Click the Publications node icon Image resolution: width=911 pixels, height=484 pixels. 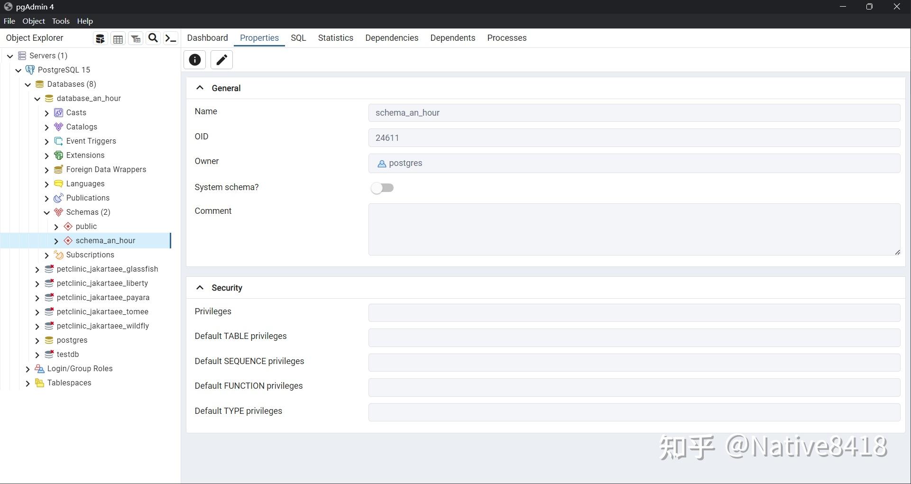point(58,198)
